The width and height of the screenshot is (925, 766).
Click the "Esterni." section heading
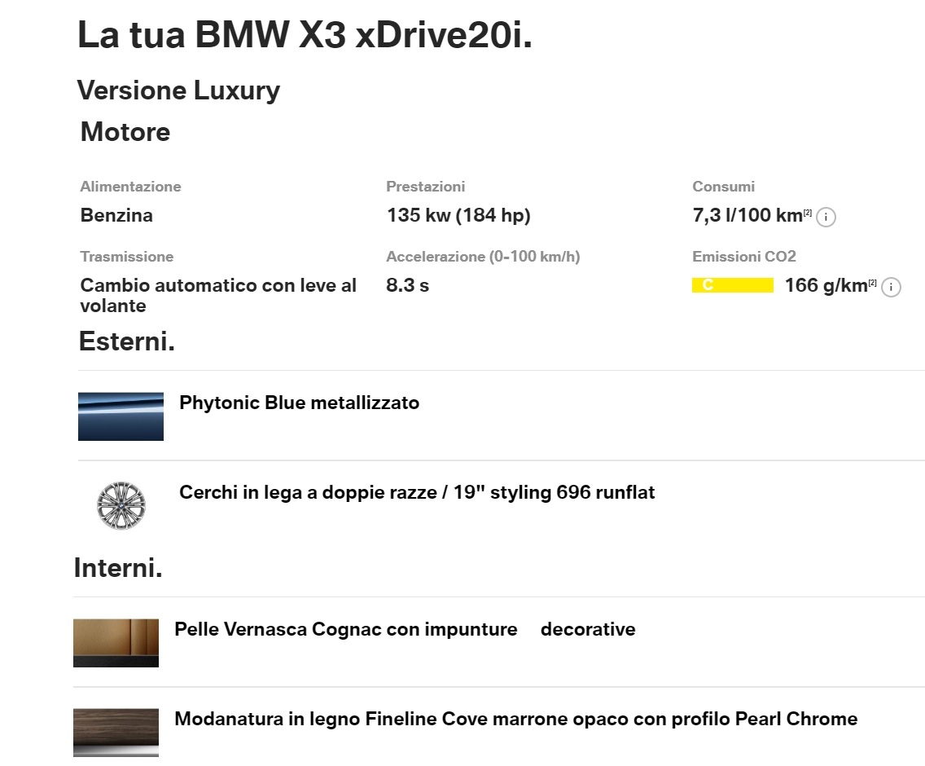(x=127, y=341)
